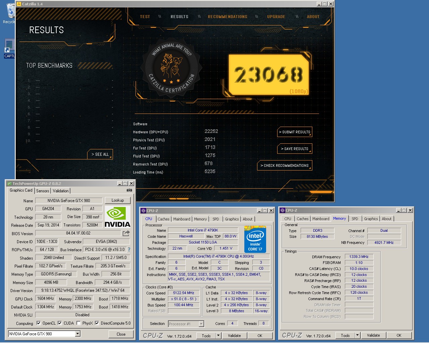Click the Core Speed 5122.54 MHz field

(184, 293)
